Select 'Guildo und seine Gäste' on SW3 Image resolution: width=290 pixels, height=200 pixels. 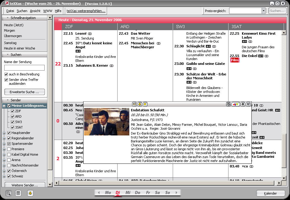206,64
